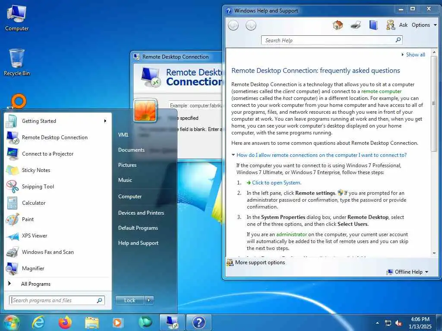
Task: Click the network tray icon
Action: click(388, 323)
